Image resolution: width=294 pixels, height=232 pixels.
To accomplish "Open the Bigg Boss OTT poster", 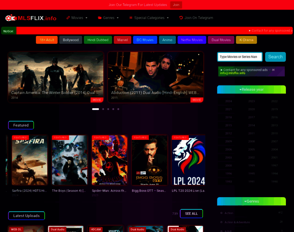I will click(149, 160).
